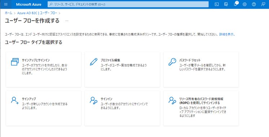The width and height of the screenshot is (269, 137).
Task: Click description text under サインアップとサインイン
Action: coord(44,69)
